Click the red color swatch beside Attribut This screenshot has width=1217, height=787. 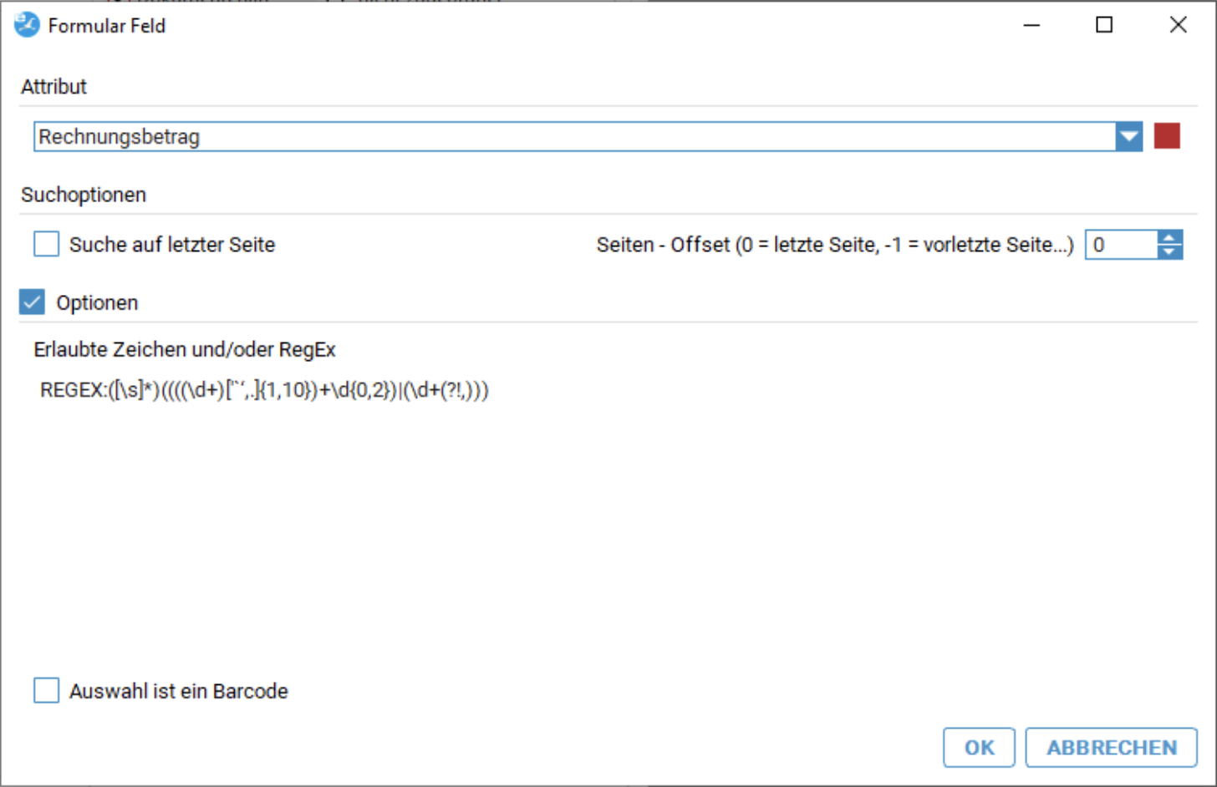pyautogui.click(x=1167, y=136)
